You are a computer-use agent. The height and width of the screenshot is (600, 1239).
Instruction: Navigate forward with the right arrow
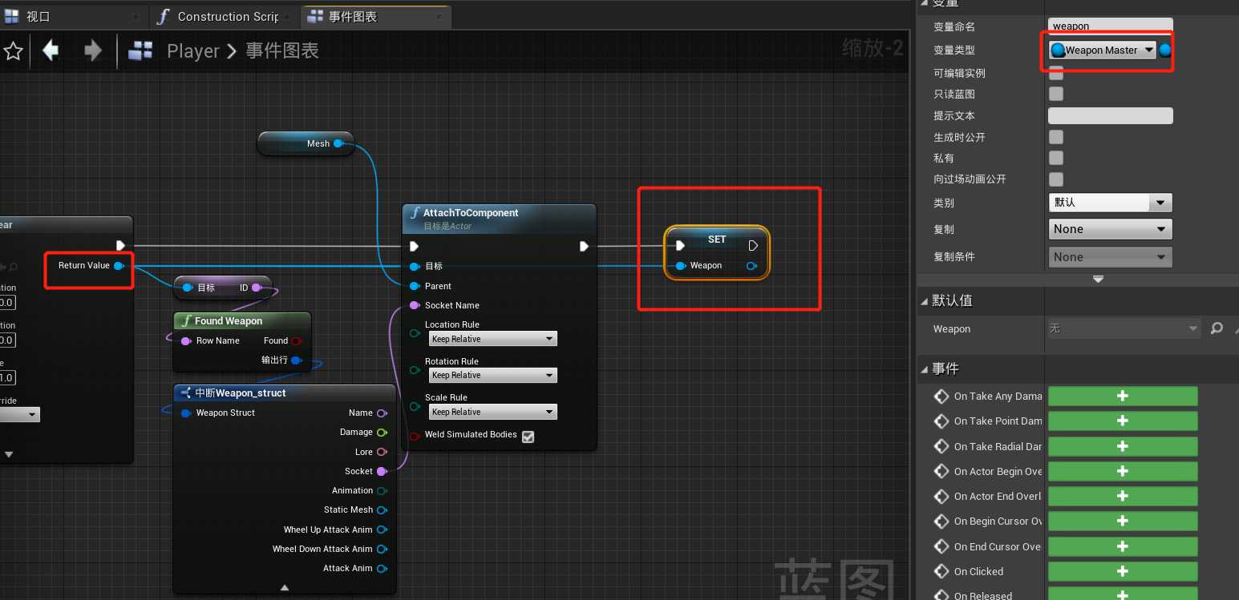pyautogui.click(x=93, y=50)
